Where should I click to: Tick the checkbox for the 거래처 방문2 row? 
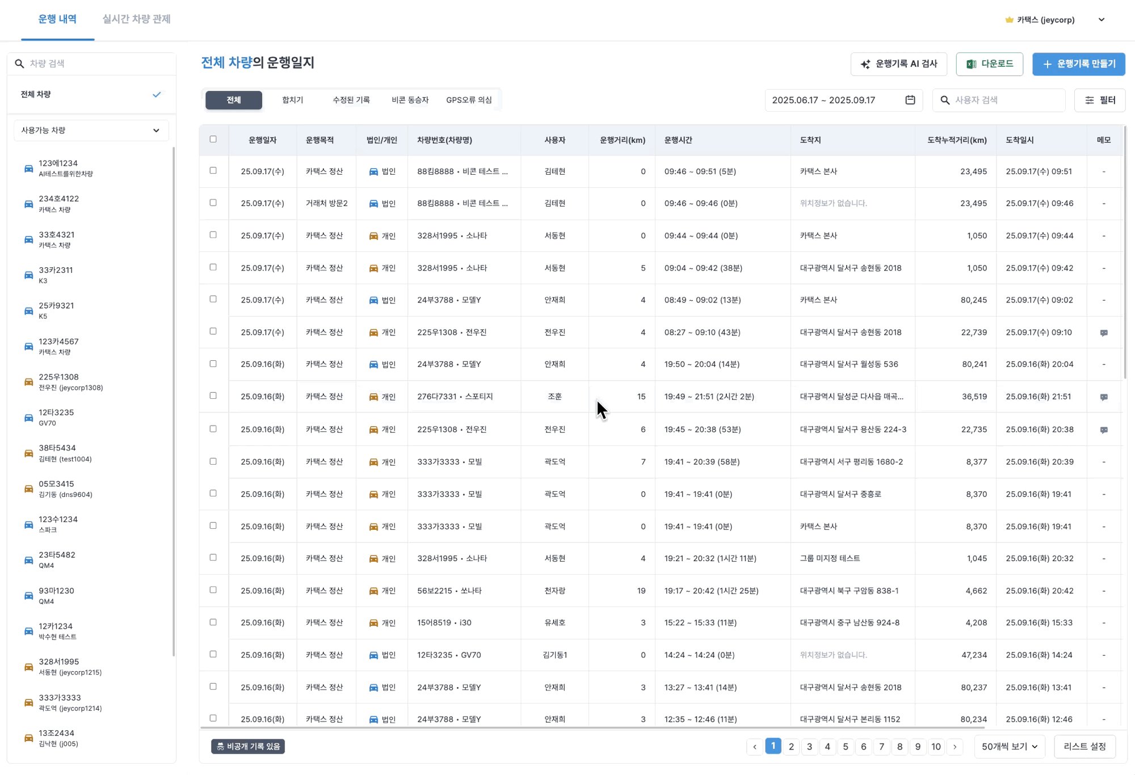(x=213, y=203)
